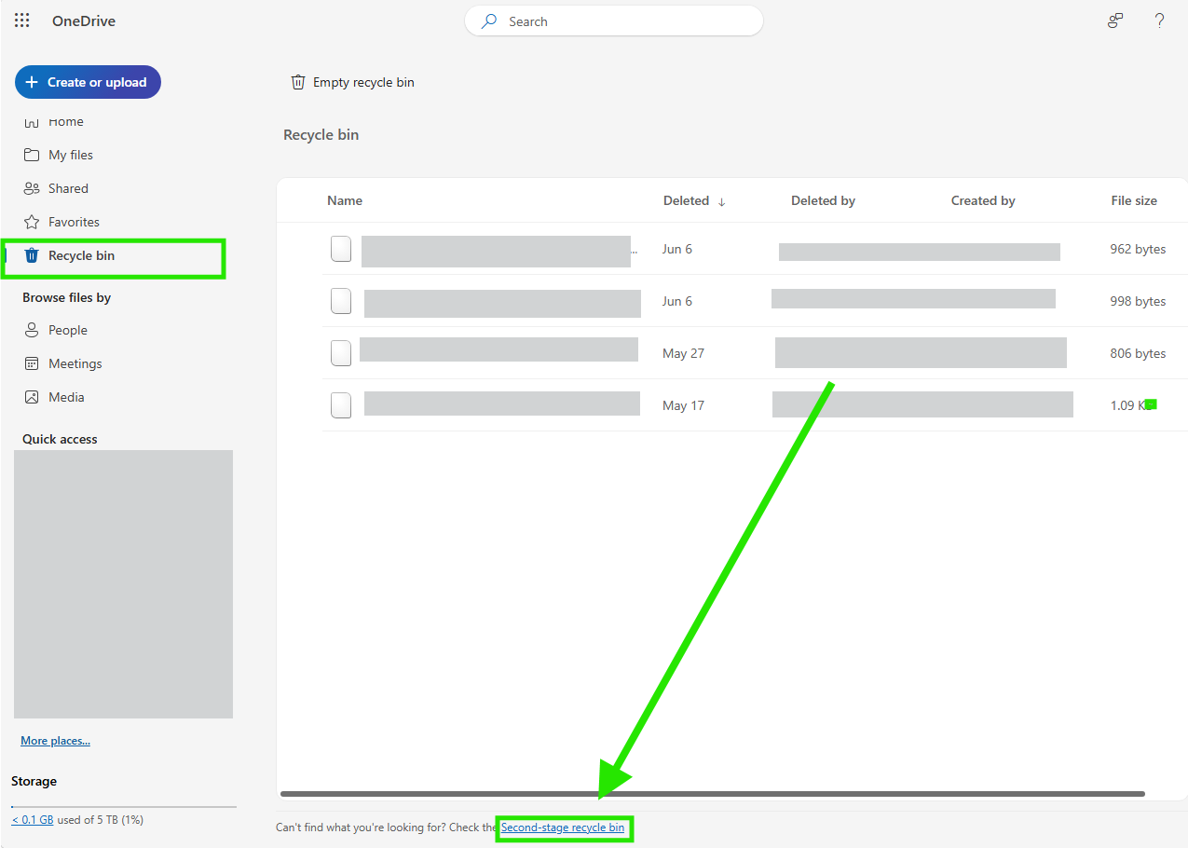Click the plus icon on Create or upload
Screen dimensions: 1188x848
pos(32,82)
